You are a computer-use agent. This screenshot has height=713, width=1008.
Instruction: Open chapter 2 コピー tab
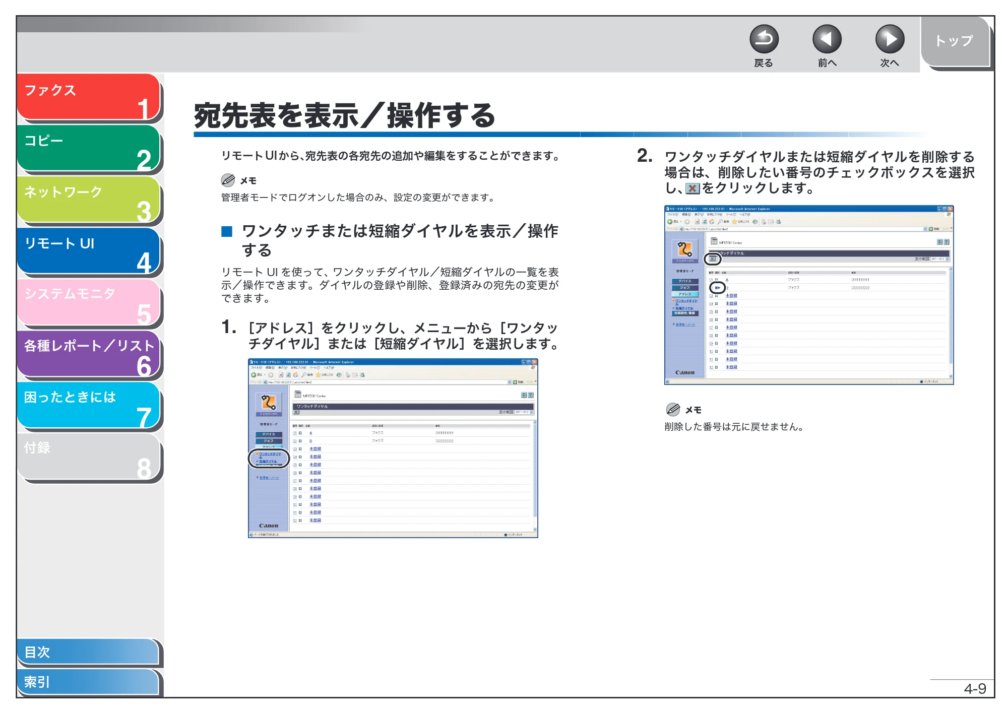[x=89, y=148]
